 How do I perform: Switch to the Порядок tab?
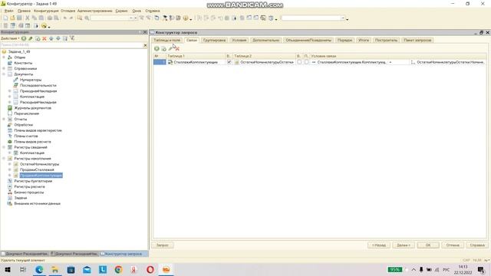[344, 40]
